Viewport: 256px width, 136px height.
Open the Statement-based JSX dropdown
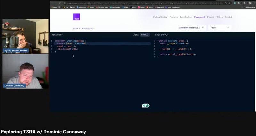click(x=191, y=28)
